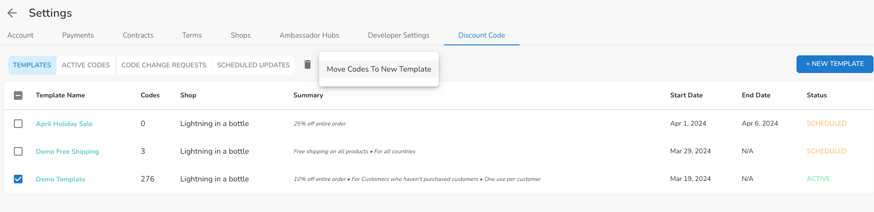
Task: Open the April Holiday Sale template link
Action: [x=64, y=124]
